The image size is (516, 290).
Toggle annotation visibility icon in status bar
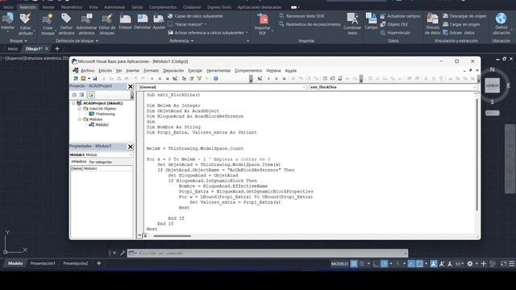[434, 263]
